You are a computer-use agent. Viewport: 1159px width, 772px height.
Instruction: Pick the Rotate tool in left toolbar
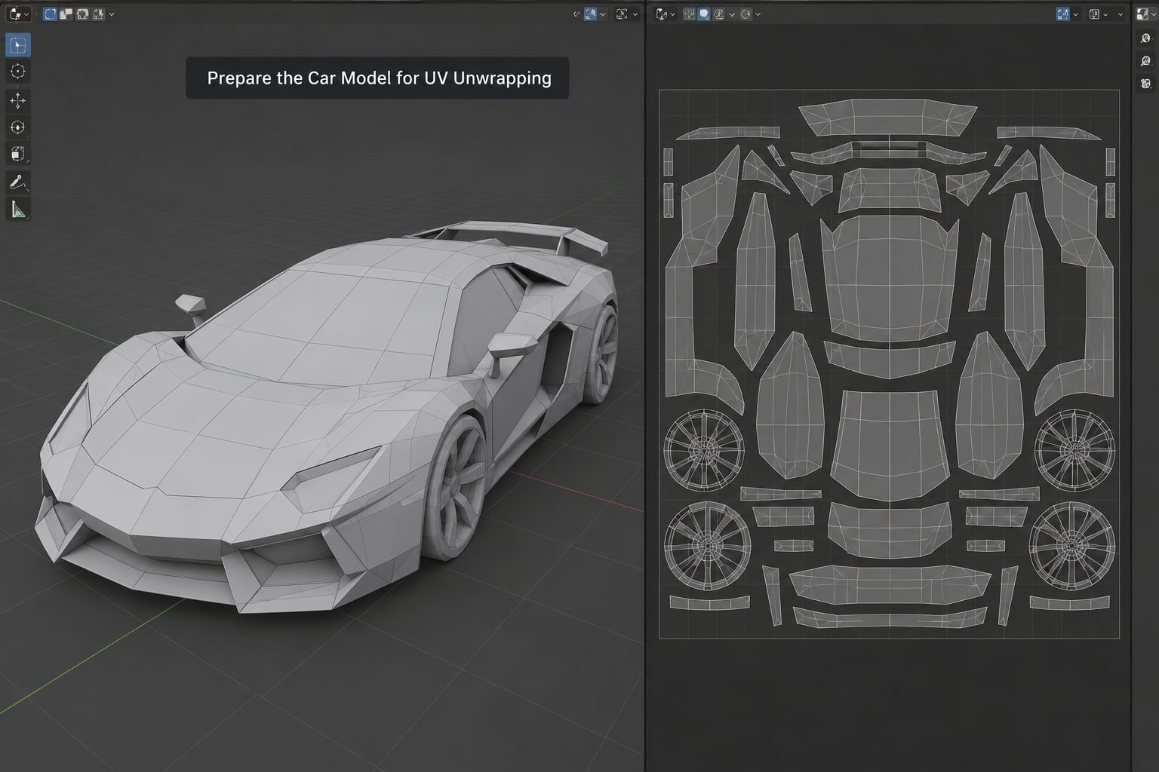[x=17, y=127]
